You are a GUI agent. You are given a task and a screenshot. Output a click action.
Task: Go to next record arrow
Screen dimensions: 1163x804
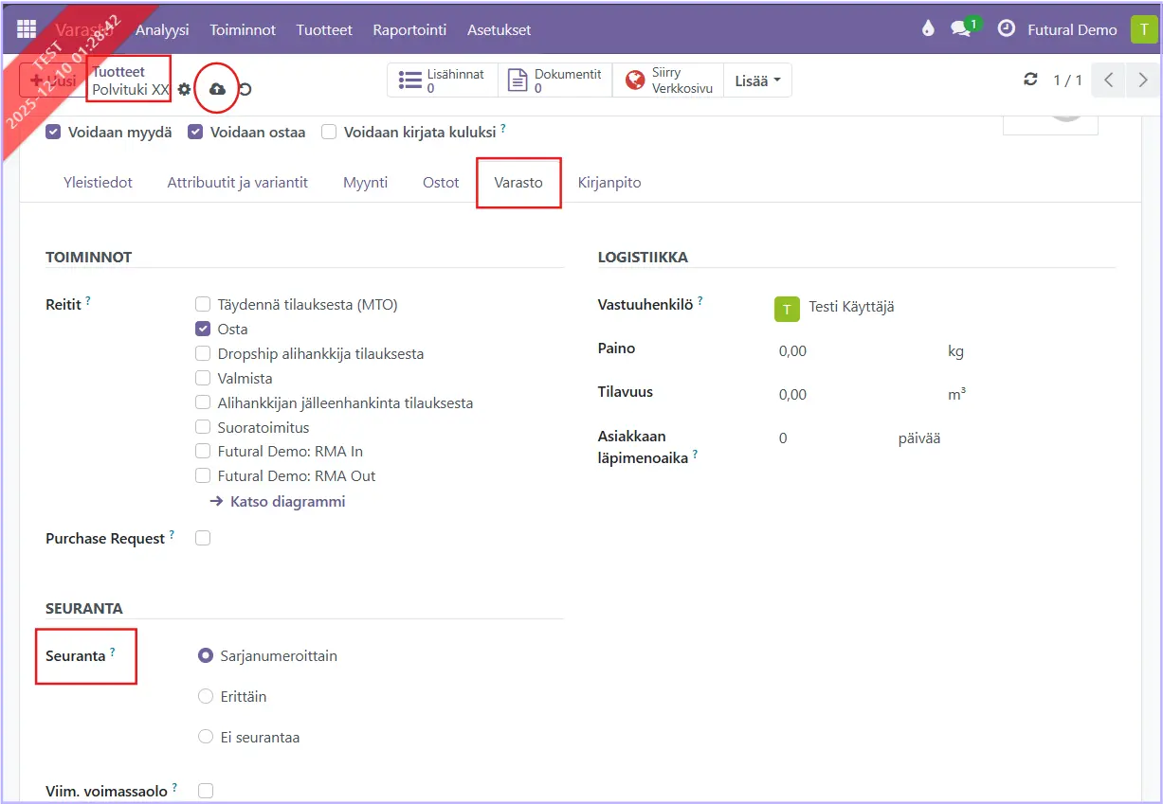tap(1142, 80)
